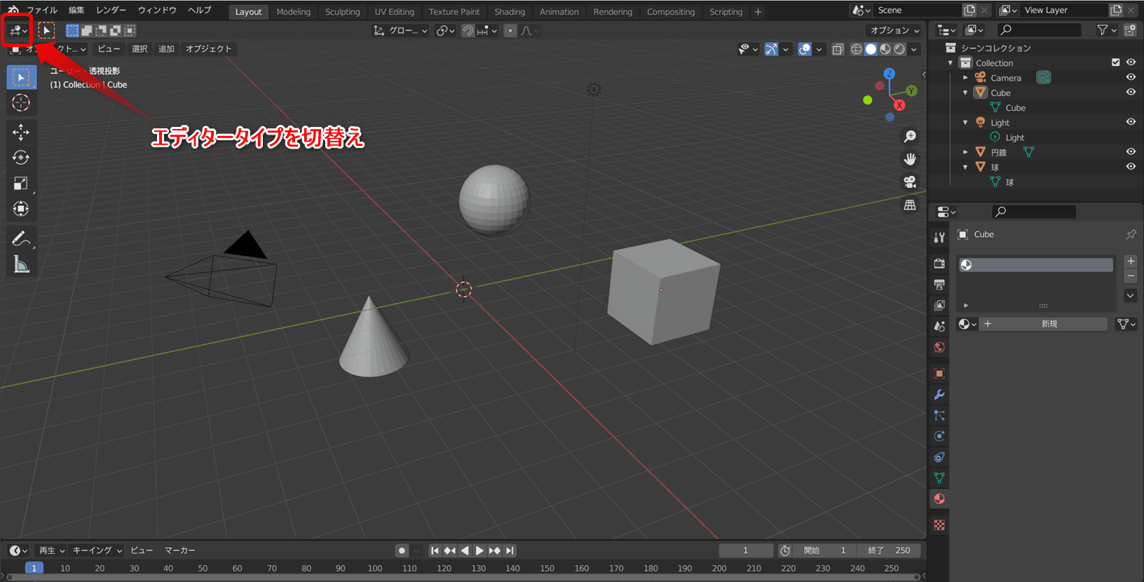Select the Transform tool
1144x582 pixels.
tap(21, 209)
